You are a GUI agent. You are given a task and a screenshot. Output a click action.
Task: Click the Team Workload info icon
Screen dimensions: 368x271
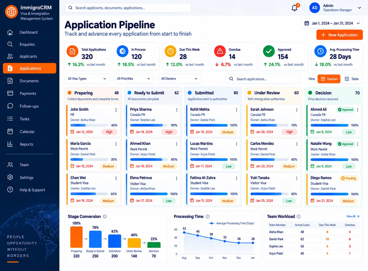click(299, 217)
